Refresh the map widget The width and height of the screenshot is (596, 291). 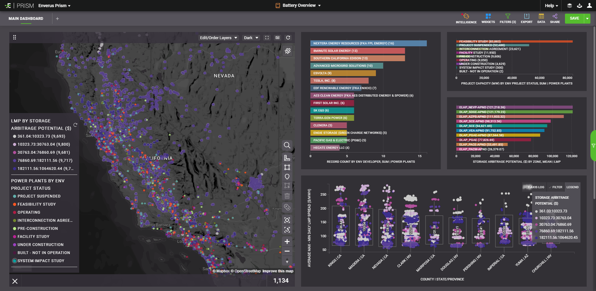pyautogui.click(x=288, y=38)
